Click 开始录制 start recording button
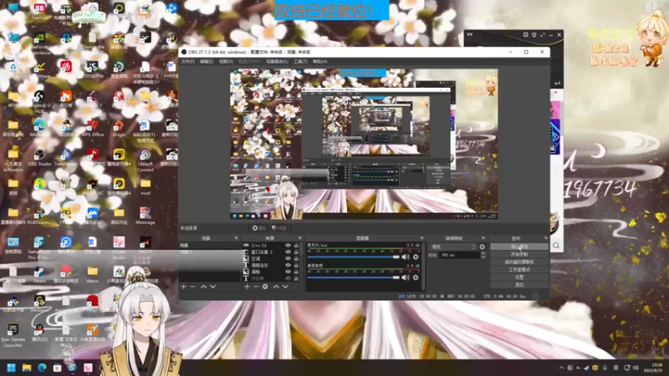 [x=519, y=255]
